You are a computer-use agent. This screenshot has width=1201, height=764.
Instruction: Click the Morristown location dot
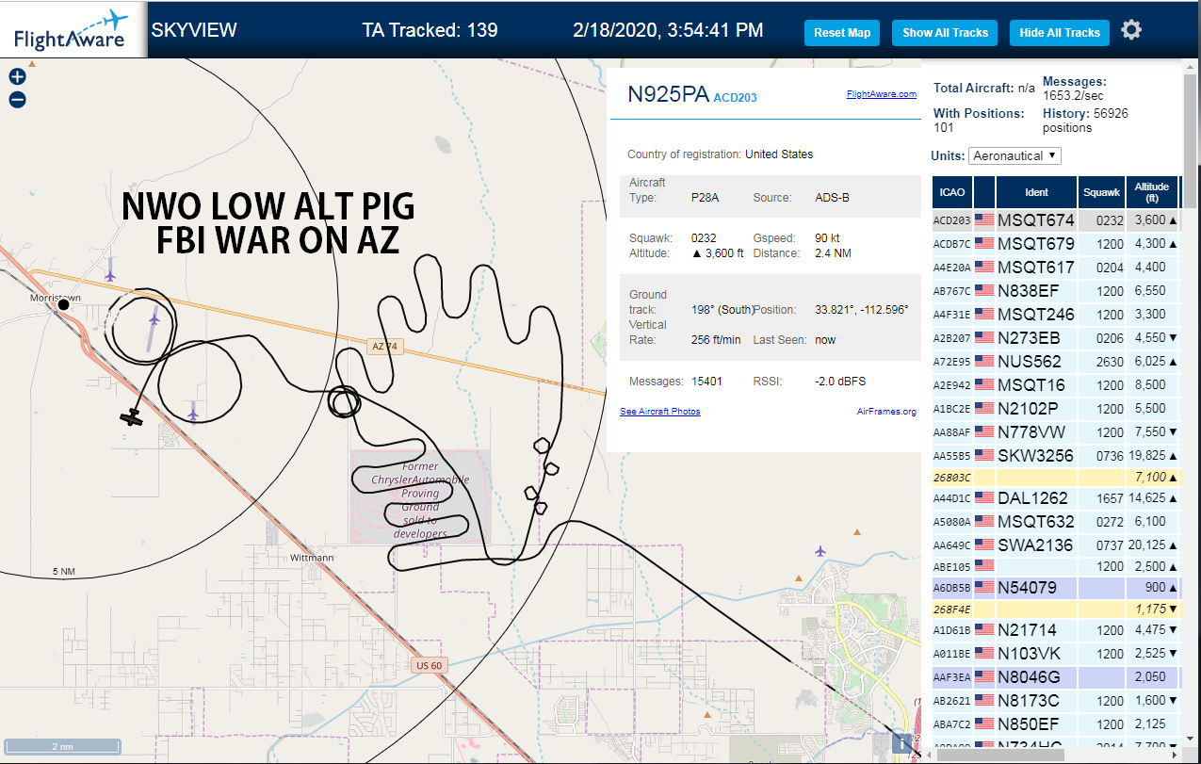[x=64, y=304]
